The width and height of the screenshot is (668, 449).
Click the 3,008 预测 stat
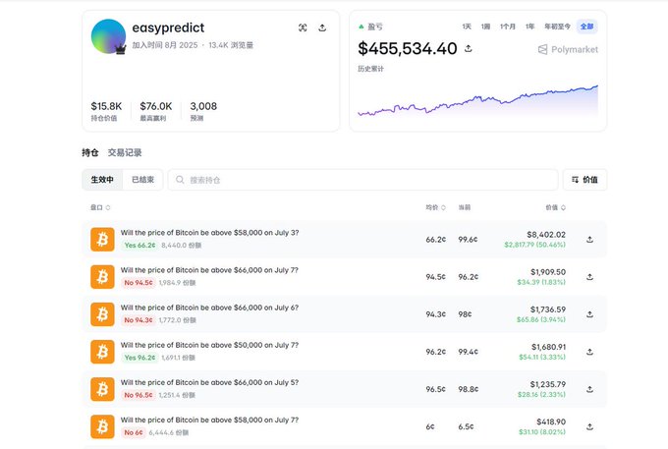[x=203, y=111]
